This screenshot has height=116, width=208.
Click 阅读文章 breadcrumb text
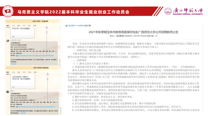click(x=87, y=25)
